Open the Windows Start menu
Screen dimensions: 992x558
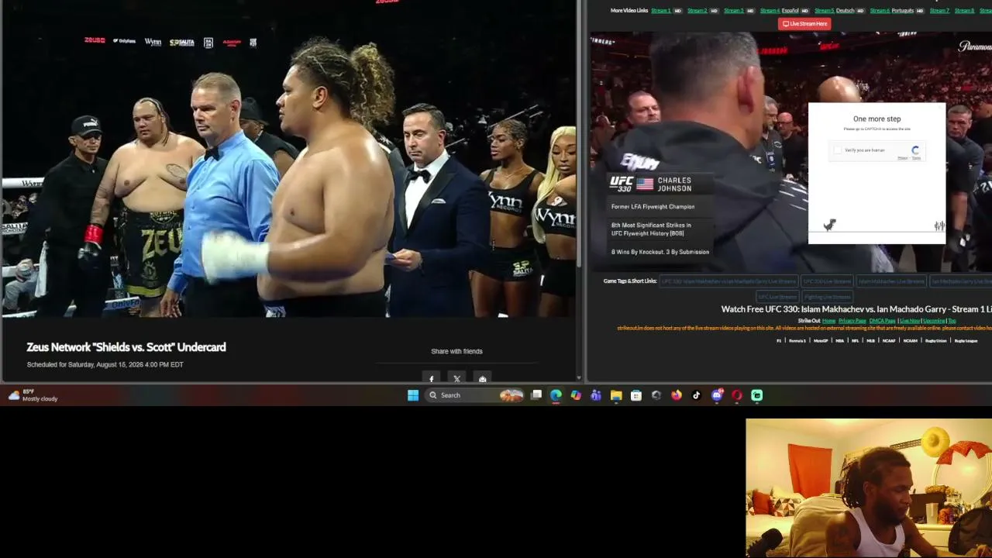tap(413, 395)
